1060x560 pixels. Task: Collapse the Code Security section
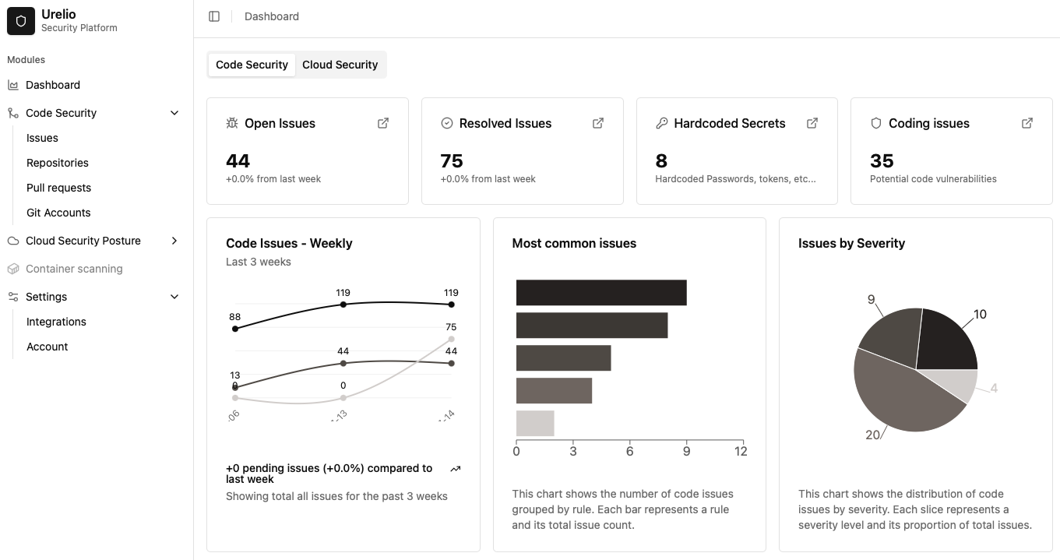coord(174,113)
